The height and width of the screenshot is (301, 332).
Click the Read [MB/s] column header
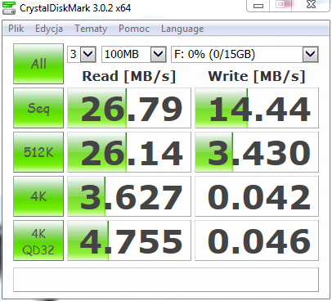(129, 76)
